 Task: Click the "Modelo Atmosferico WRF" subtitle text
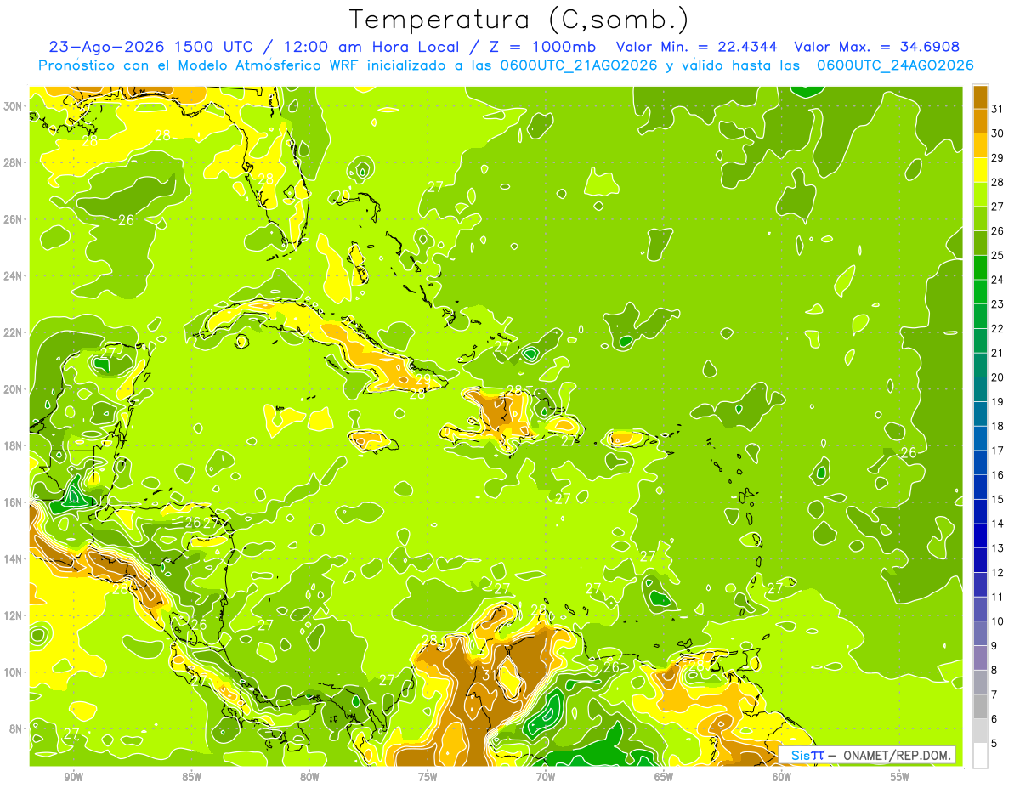(270, 65)
